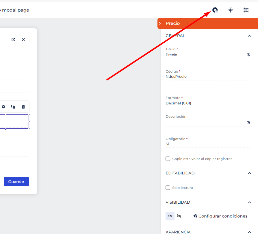Collapse the EDITABILIDAD section
The width and height of the screenshot is (258, 234).
pos(249,173)
